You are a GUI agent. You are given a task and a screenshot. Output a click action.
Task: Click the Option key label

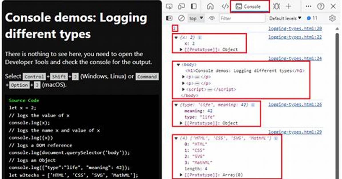point(19,85)
